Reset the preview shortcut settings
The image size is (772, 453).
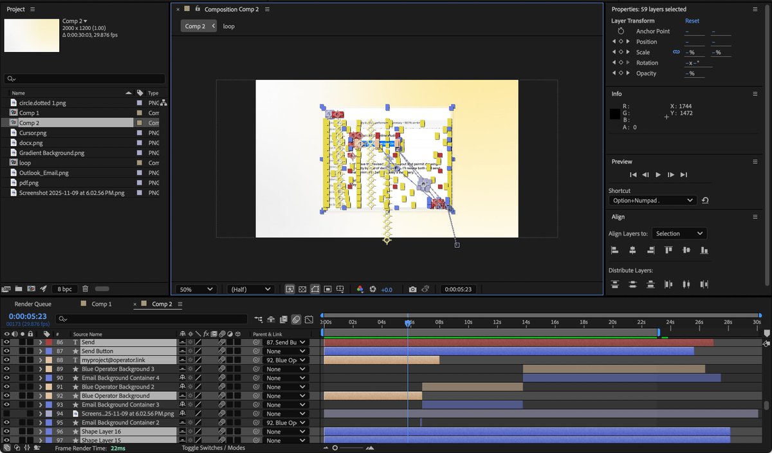[705, 201]
